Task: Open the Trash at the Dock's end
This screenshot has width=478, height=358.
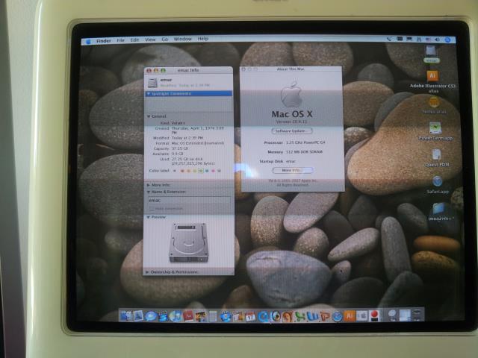Action: (418, 315)
